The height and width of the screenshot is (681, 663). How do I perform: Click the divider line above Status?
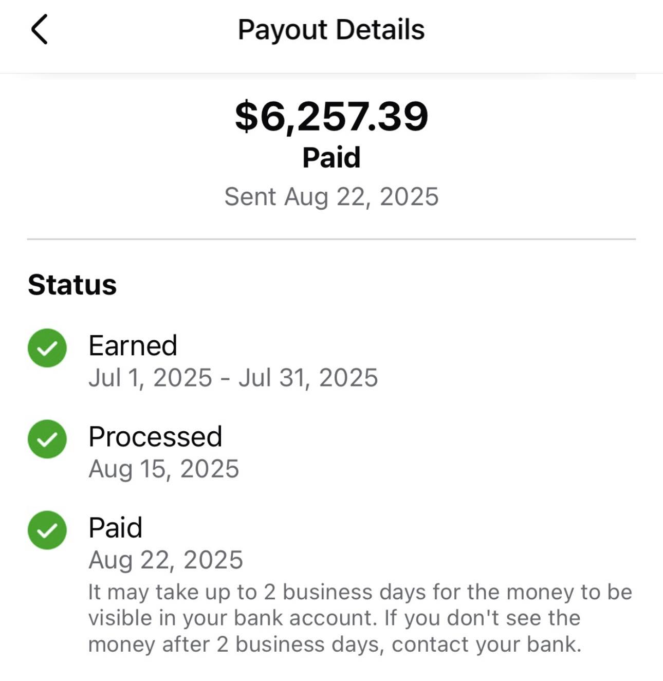coord(331,239)
